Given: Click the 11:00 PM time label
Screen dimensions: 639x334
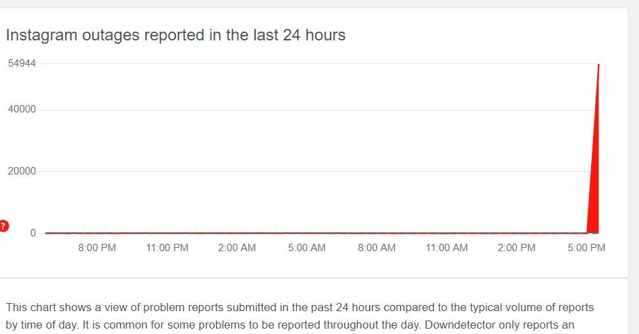Looking at the screenshot, I should 167,247.
